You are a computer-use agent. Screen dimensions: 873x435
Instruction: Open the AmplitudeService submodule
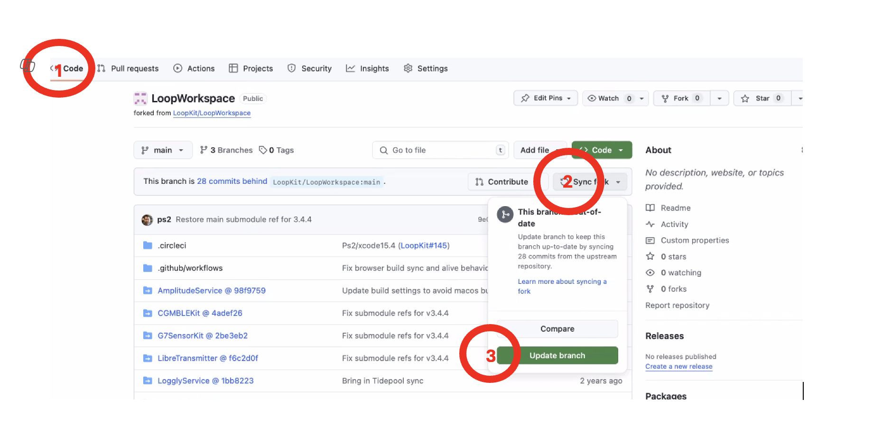click(212, 290)
